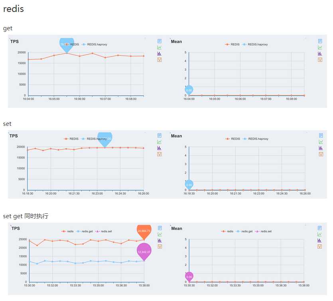This screenshot has width=333, height=301.
Task: Click 15:35:00 axis label in 同时执行 TPS chart
Action: point(99,285)
